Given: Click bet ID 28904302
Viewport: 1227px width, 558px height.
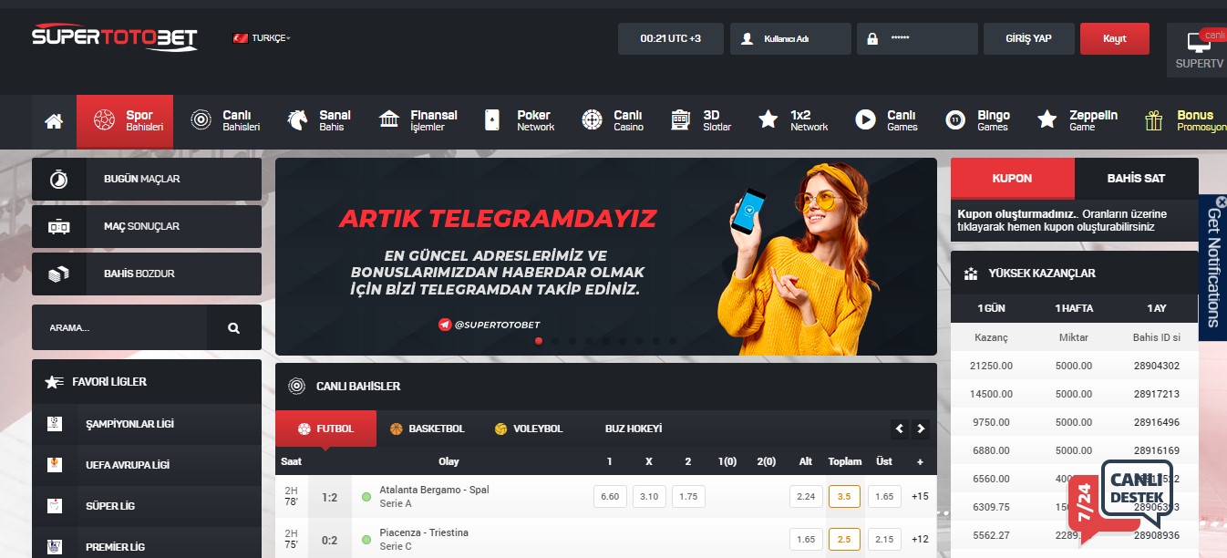Looking at the screenshot, I should (1157, 366).
